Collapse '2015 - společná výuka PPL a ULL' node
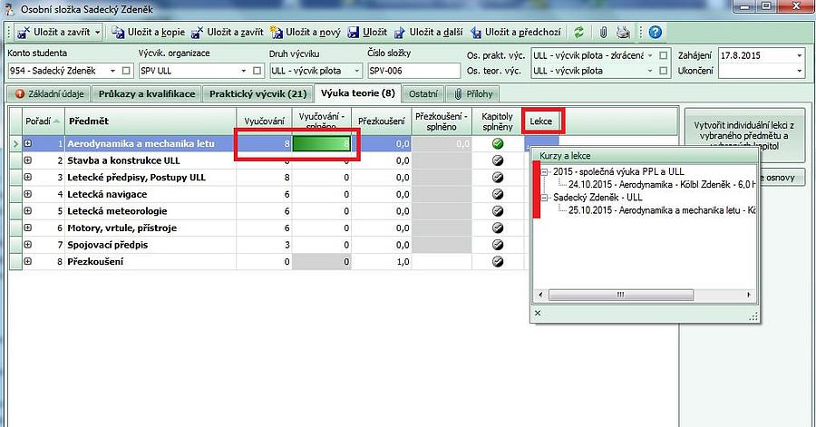Image resolution: width=816 pixels, height=427 pixels. 543,171
